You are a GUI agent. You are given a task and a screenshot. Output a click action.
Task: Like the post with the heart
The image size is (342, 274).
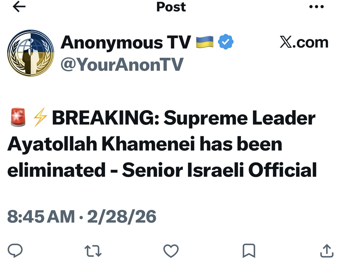point(171,251)
